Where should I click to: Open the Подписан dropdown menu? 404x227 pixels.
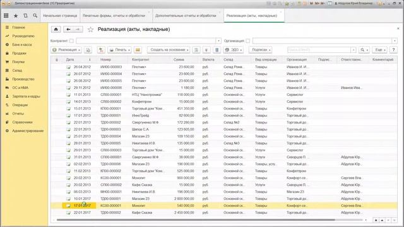[x=261, y=50]
